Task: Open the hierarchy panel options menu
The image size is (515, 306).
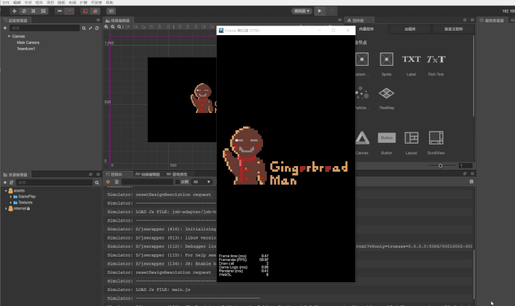Action: point(98,20)
